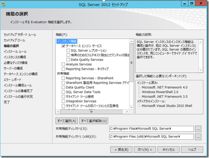Select 機能の選択 step in sidebar
Screen dimensions: 209x158
11,46
